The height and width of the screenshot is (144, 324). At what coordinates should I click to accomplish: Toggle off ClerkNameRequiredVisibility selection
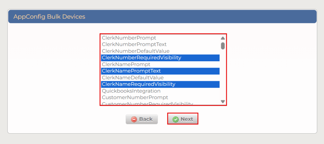point(139,84)
